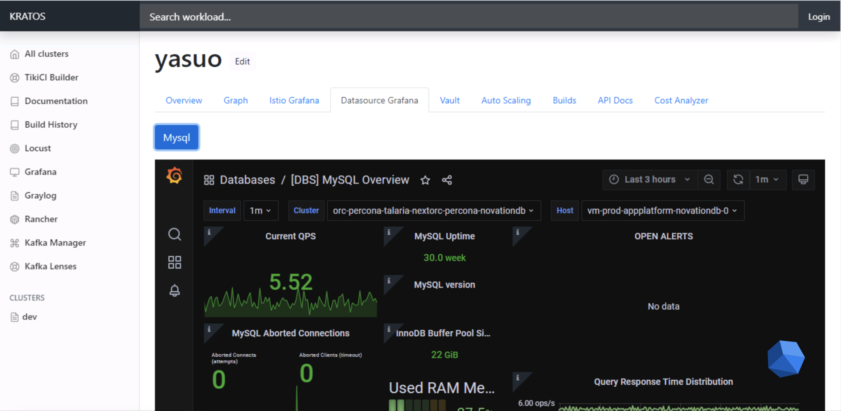Show info for Query Response Time panel
Viewport: 841px width, 411px height.
tap(517, 377)
